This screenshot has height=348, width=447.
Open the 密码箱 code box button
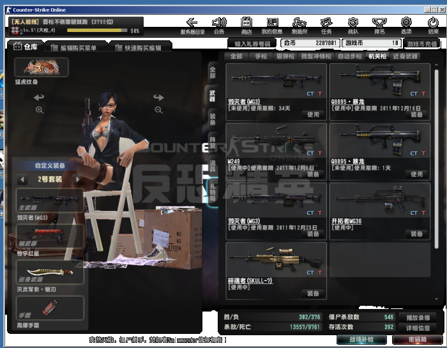click(418, 340)
